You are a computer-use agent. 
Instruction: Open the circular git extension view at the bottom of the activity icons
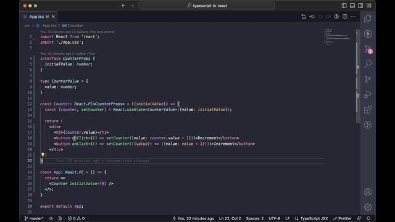point(368,125)
